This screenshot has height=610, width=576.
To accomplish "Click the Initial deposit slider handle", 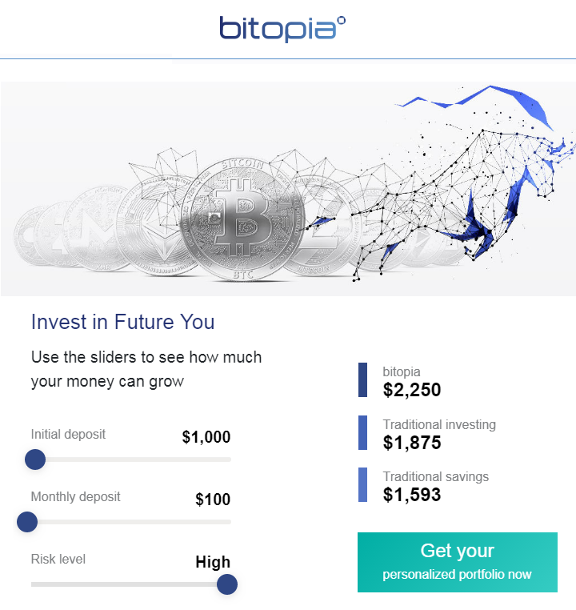I will click(x=35, y=460).
